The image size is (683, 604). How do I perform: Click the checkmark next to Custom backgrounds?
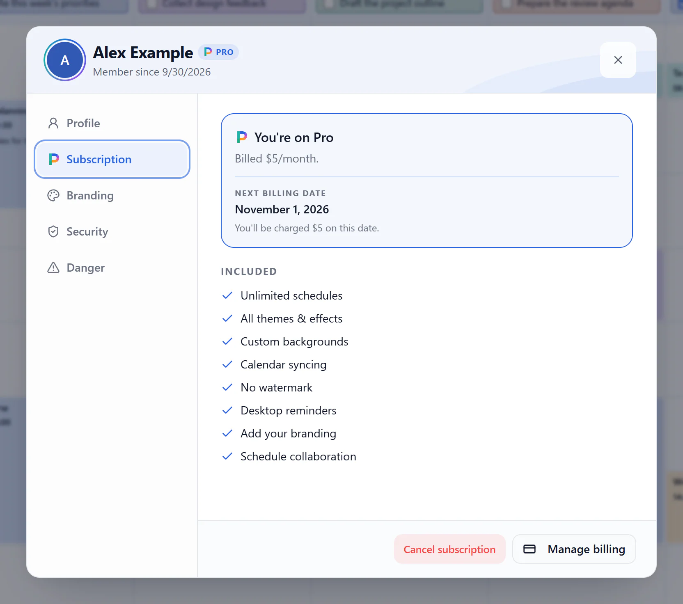227,341
